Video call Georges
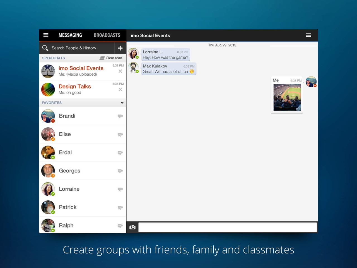The image size is (357, 268). [x=120, y=171]
